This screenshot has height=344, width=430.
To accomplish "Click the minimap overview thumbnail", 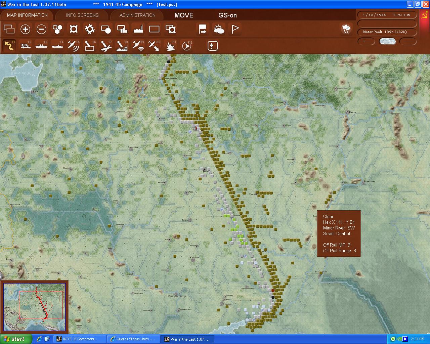I will click(x=35, y=307).
